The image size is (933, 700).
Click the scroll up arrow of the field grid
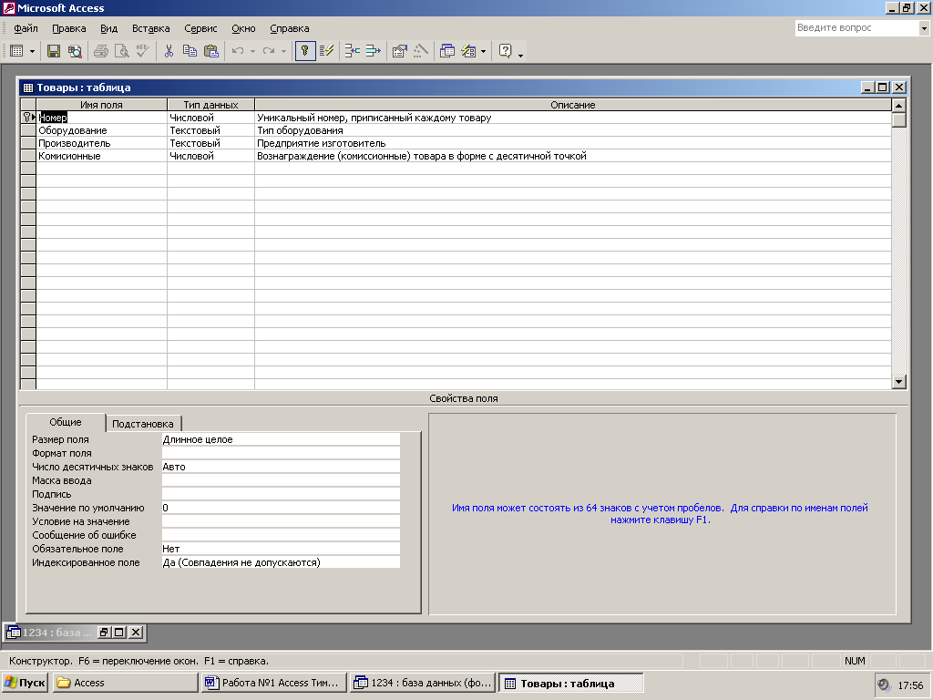pos(899,106)
